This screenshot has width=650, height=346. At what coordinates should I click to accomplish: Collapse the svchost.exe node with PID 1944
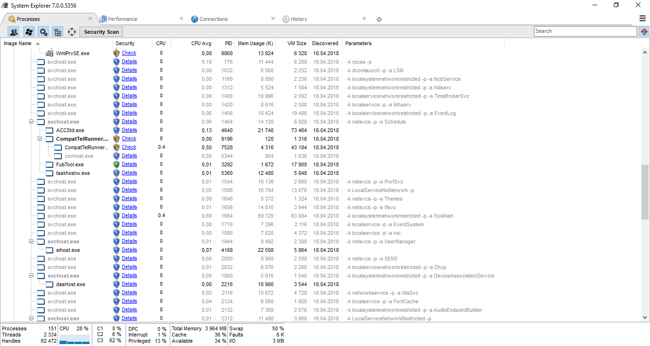(x=32, y=241)
